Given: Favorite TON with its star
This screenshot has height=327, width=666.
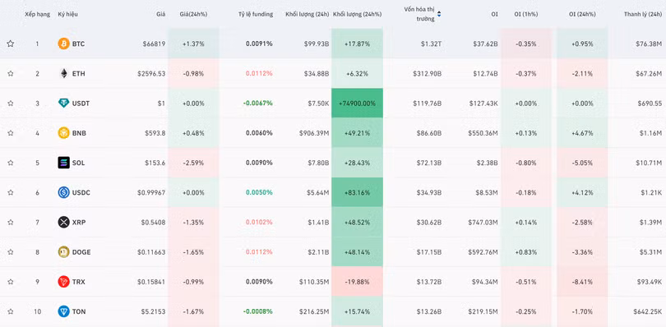Looking at the screenshot, I should pos(11,311).
